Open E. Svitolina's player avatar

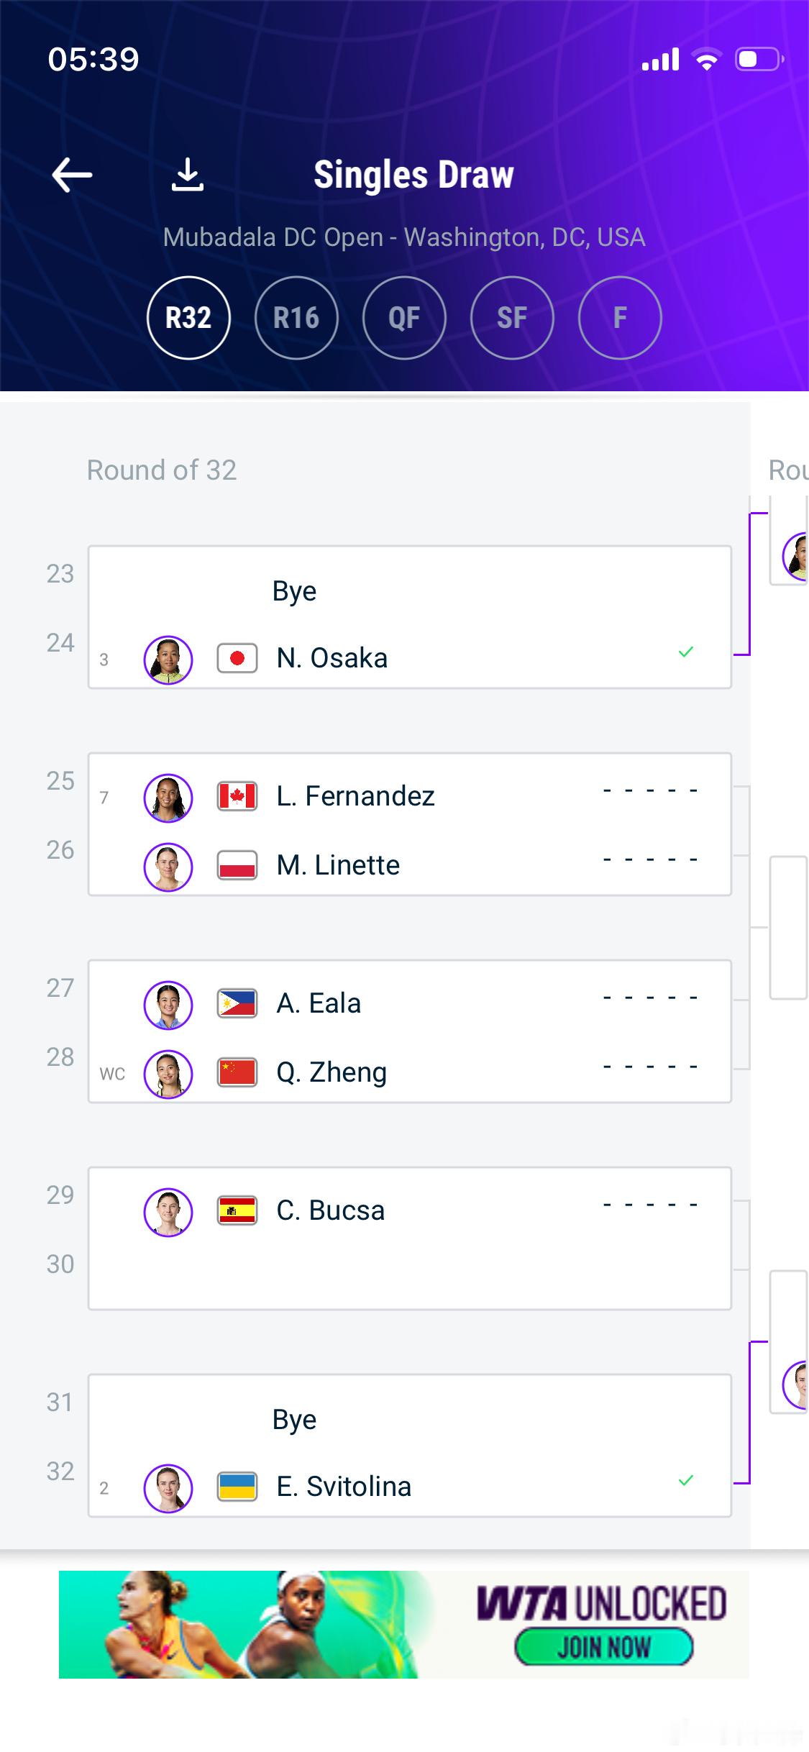tap(168, 1488)
